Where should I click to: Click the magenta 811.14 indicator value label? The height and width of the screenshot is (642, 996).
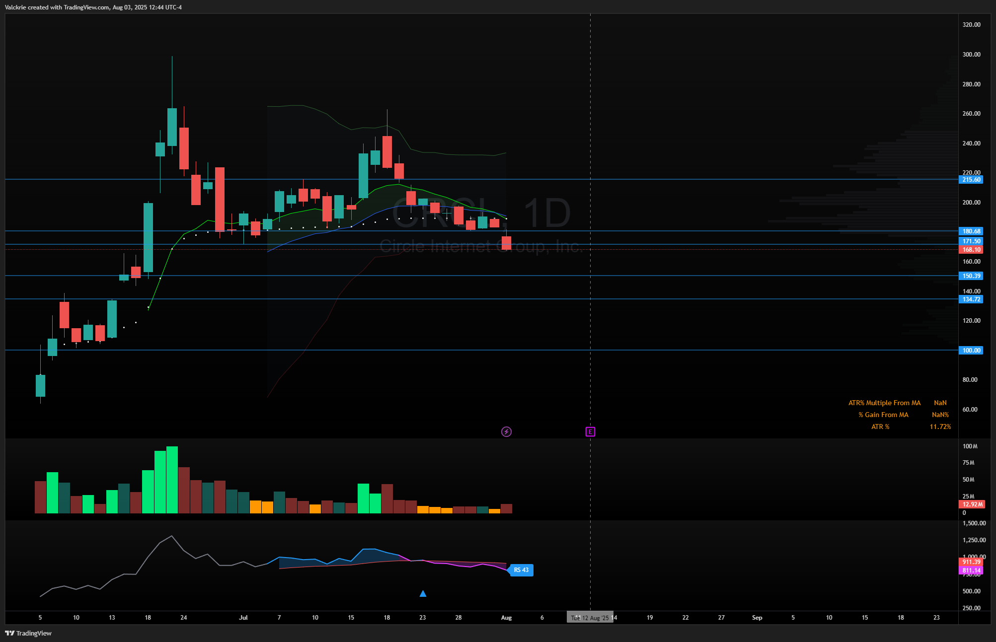pos(971,571)
